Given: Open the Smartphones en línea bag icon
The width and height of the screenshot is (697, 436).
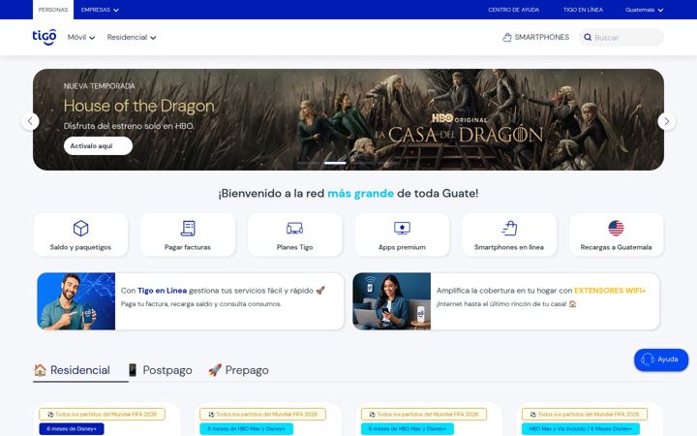Looking at the screenshot, I should pos(509,228).
